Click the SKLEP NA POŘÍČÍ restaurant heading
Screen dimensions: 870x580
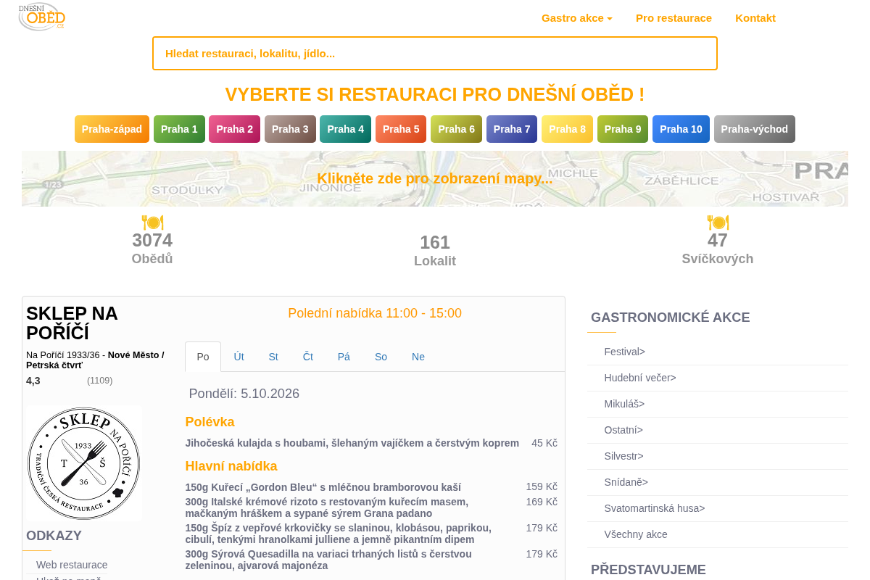point(72,323)
